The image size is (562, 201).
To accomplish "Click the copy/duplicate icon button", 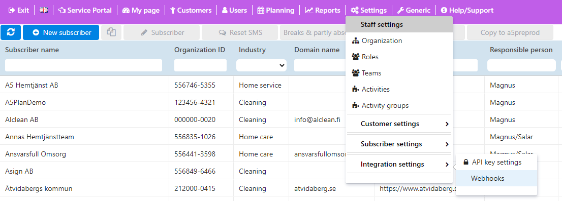I will [x=111, y=32].
